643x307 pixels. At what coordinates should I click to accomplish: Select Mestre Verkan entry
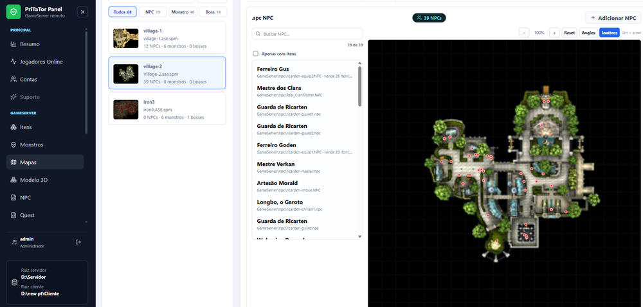click(x=305, y=168)
